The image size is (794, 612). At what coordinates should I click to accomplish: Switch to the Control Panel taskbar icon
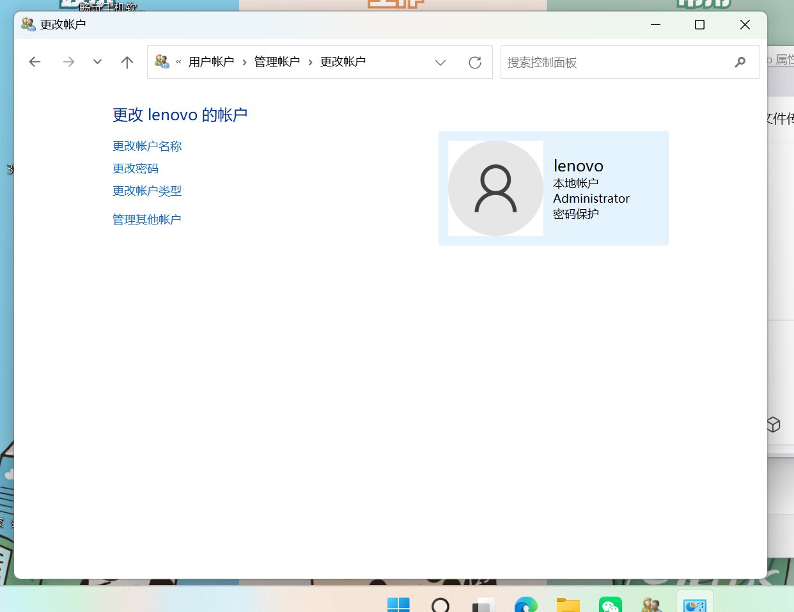694,604
